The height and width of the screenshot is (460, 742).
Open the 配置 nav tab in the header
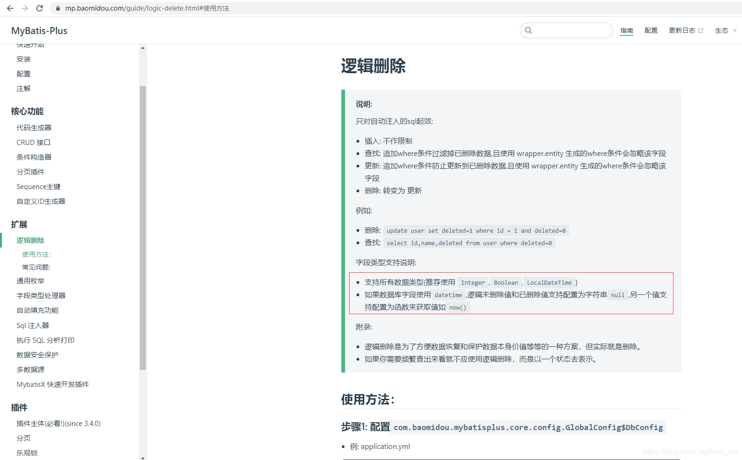click(x=651, y=30)
